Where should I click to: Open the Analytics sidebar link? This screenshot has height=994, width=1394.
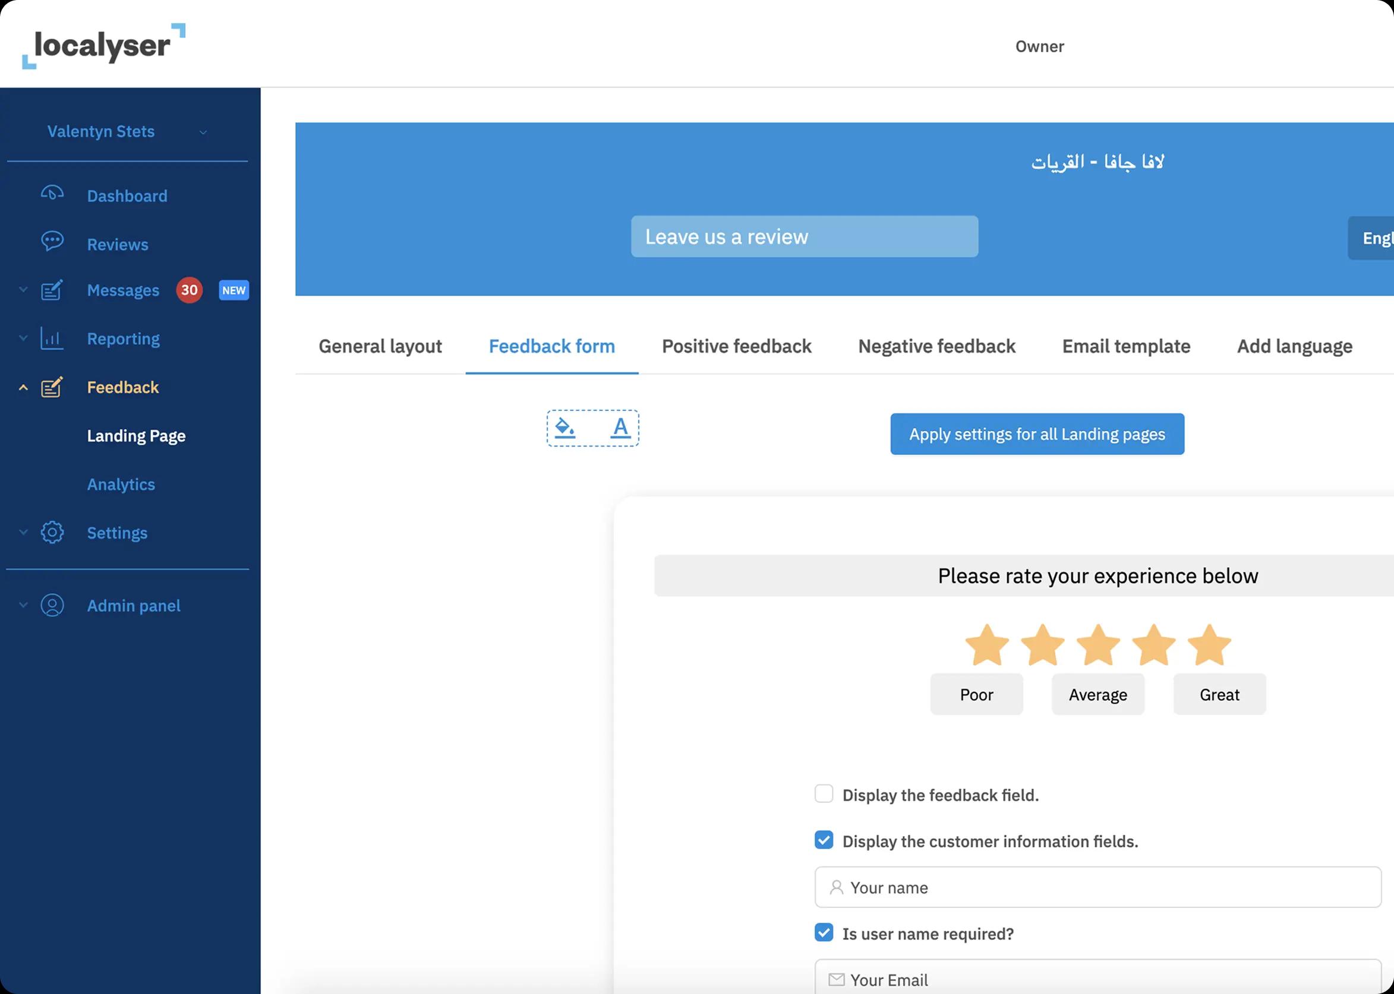pyautogui.click(x=121, y=484)
